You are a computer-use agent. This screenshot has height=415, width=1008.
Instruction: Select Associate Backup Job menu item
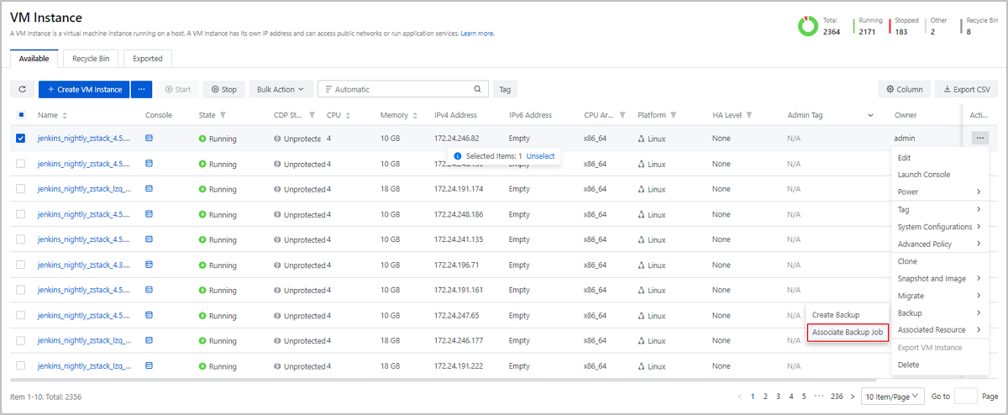tap(847, 333)
